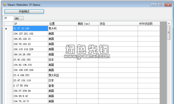The image size is (174, 104).
Task: Click the 香港 location cell
Action: 62,86
